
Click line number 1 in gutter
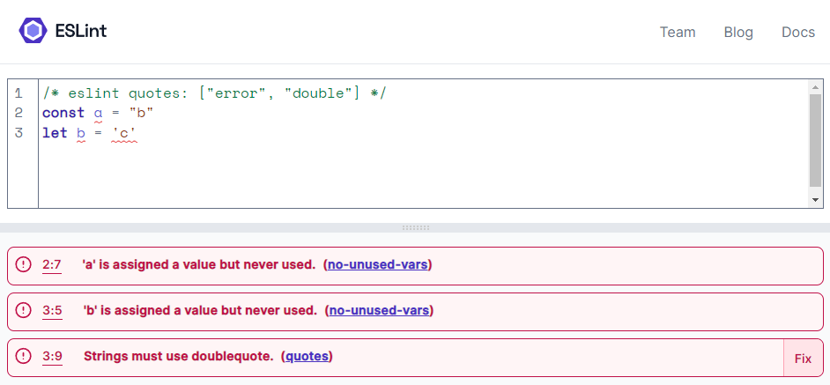click(x=19, y=93)
